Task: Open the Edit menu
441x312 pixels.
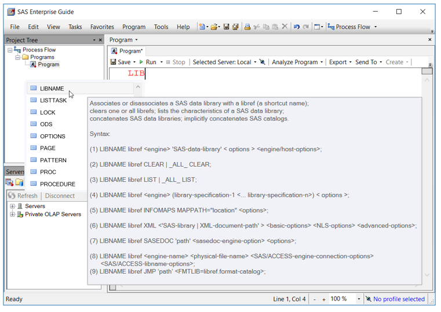Action: (x=33, y=27)
